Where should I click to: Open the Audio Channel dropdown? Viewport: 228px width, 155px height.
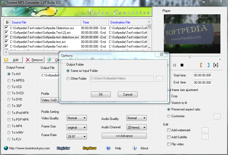136,127
